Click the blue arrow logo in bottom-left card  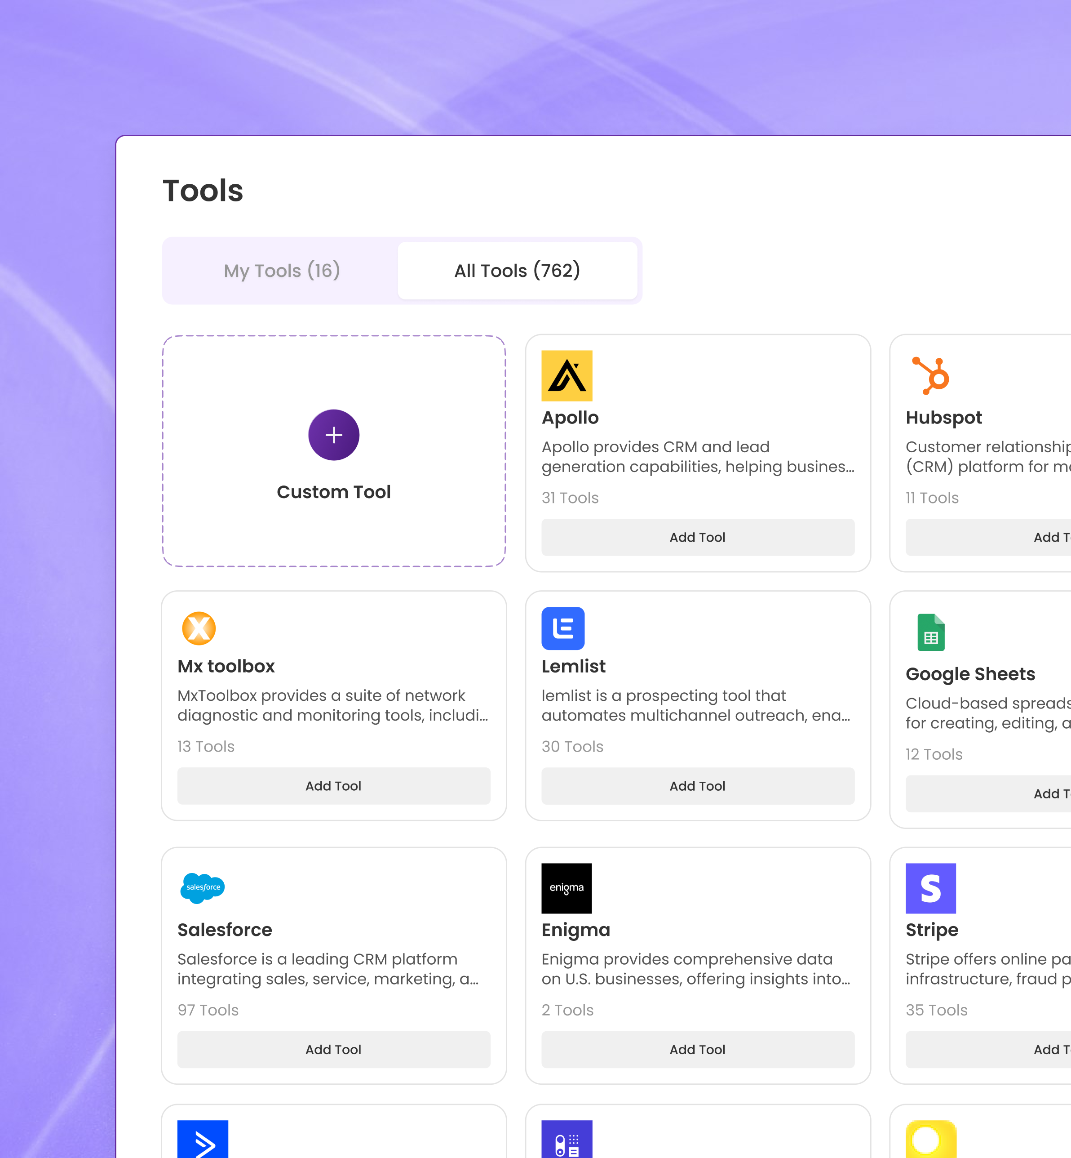coord(202,1140)
